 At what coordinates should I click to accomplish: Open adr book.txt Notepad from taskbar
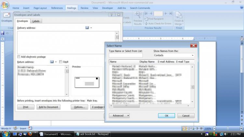92,134
